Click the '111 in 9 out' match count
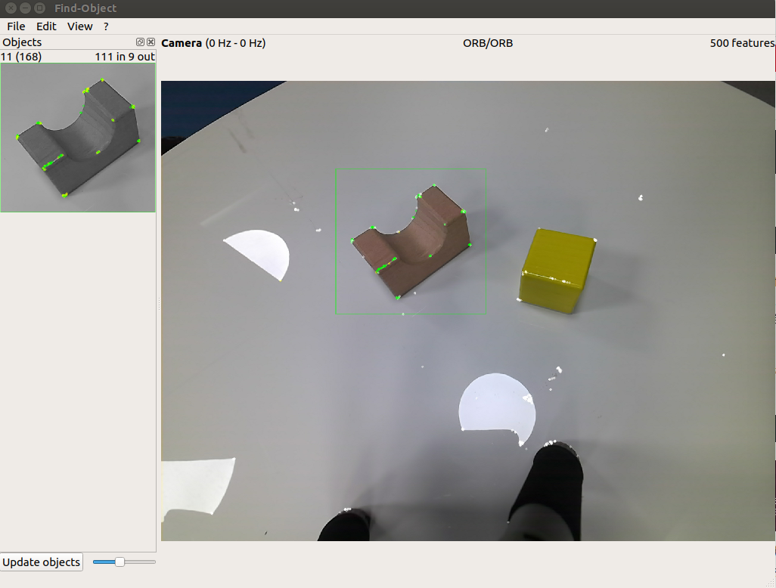 (125, 57)
